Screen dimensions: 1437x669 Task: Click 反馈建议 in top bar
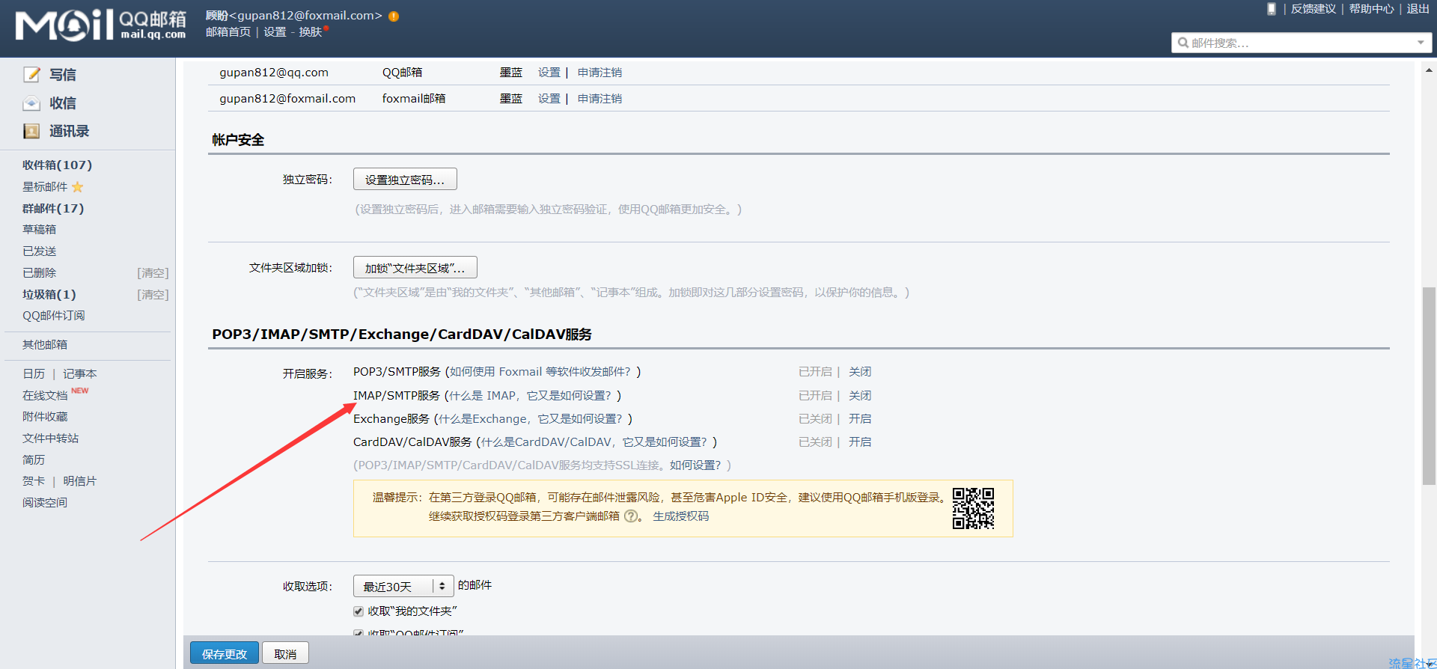1314,9
